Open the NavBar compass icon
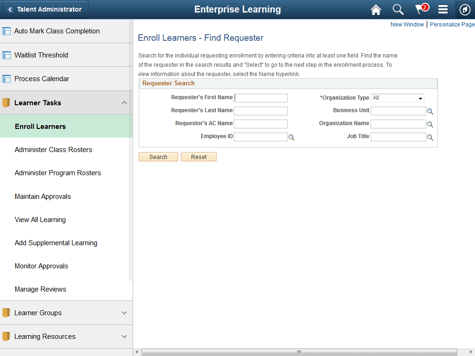 click(465, 9)
